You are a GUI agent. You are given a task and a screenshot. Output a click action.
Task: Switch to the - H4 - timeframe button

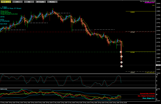point(29,2)
